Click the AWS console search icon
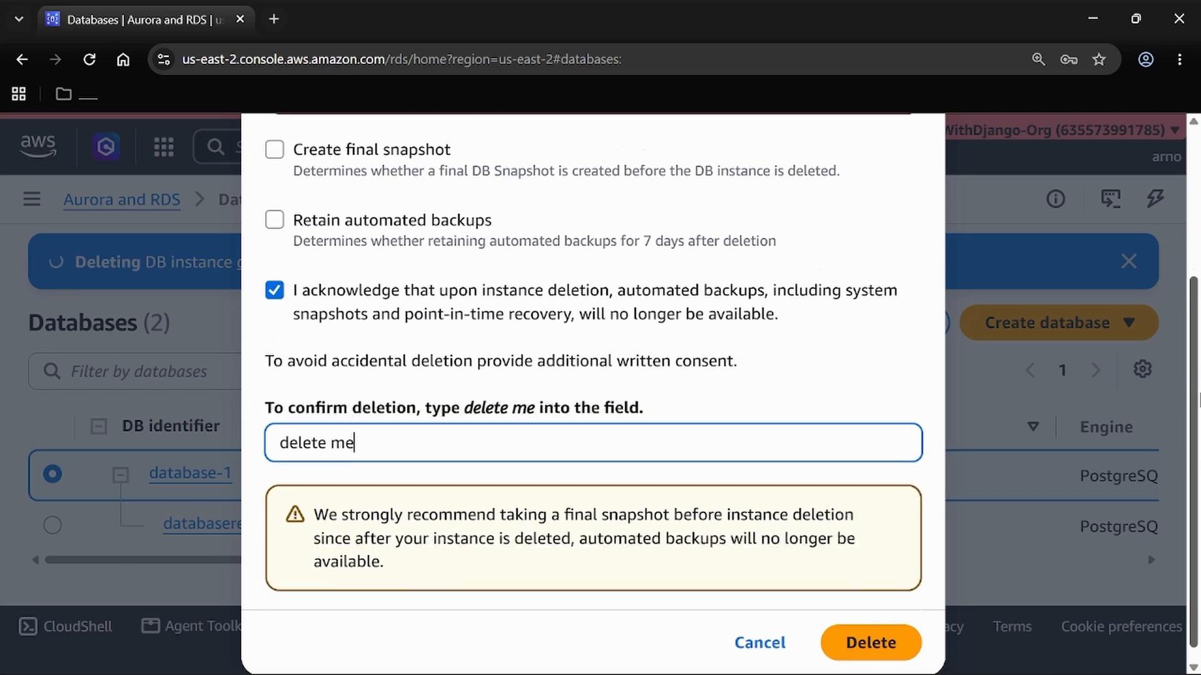 [x=216, y=147]
